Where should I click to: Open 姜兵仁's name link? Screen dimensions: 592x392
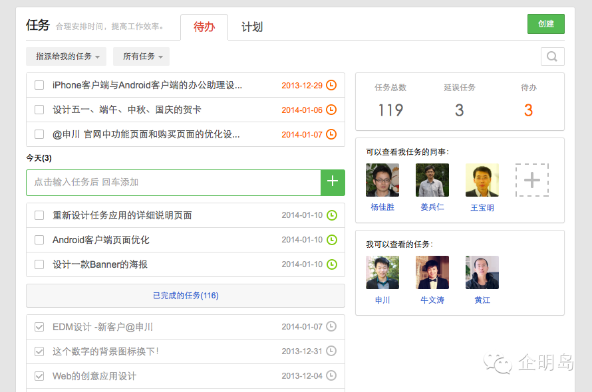pos(432,207)
